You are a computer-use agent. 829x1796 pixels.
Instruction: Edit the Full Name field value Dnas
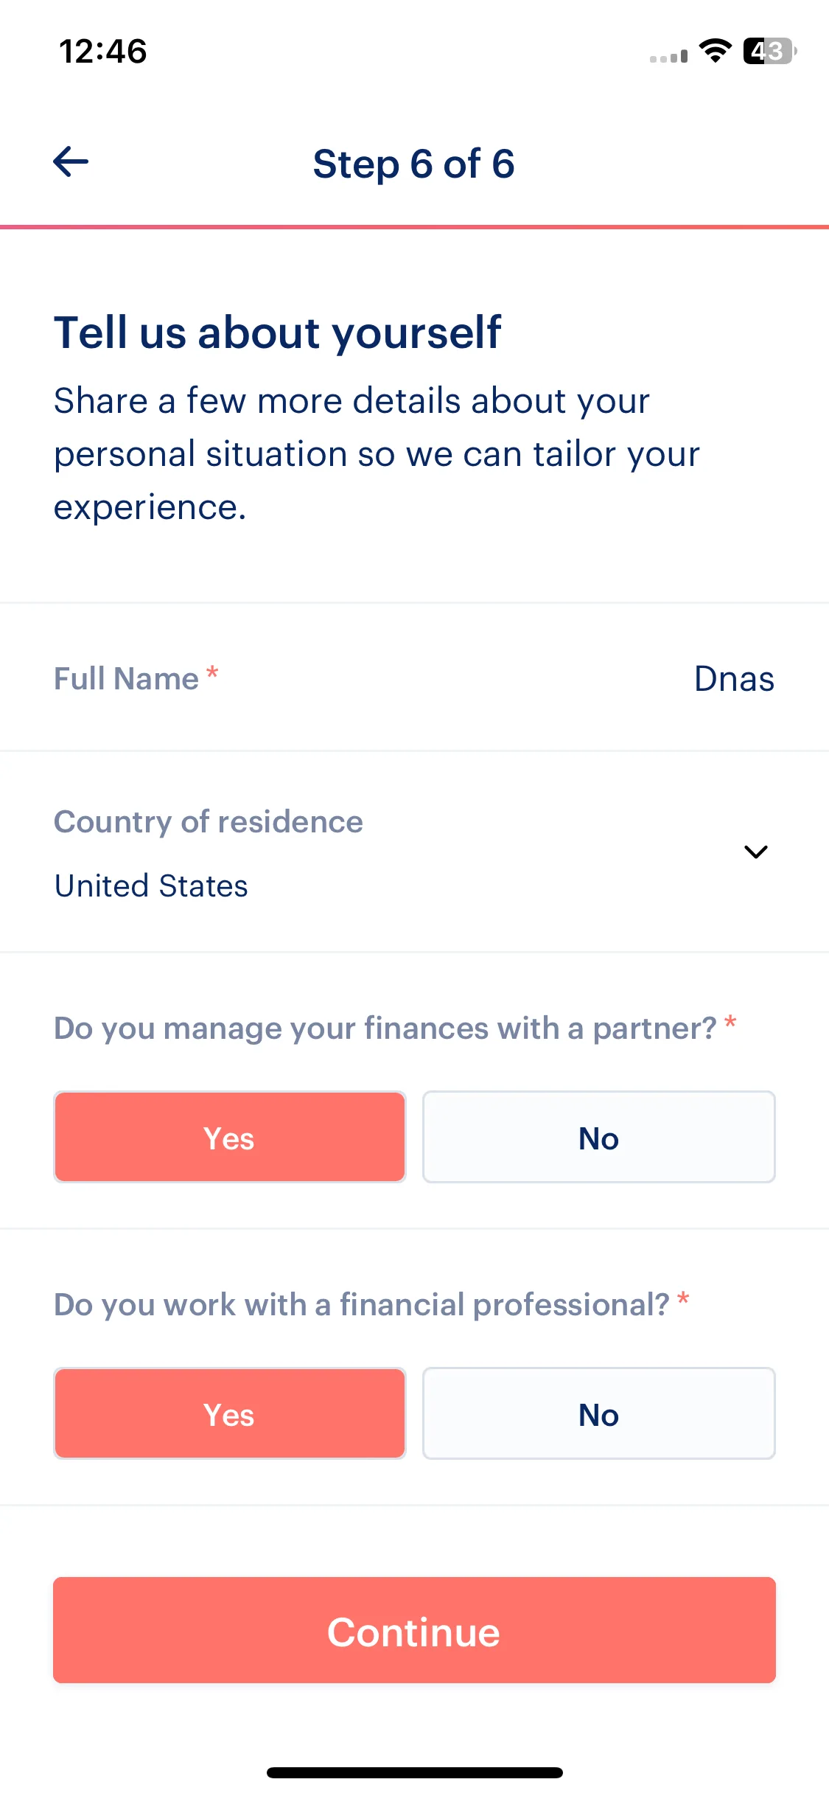click(x=734, y=678)
